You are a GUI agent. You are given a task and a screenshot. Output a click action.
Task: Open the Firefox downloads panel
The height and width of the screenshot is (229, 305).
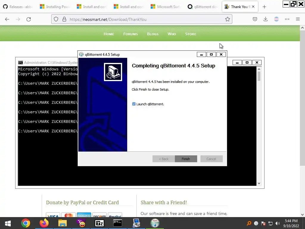coord(265,19)
